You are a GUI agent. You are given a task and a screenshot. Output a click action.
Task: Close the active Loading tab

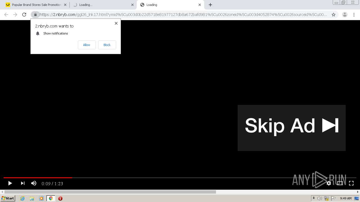(x=199, y=5)
